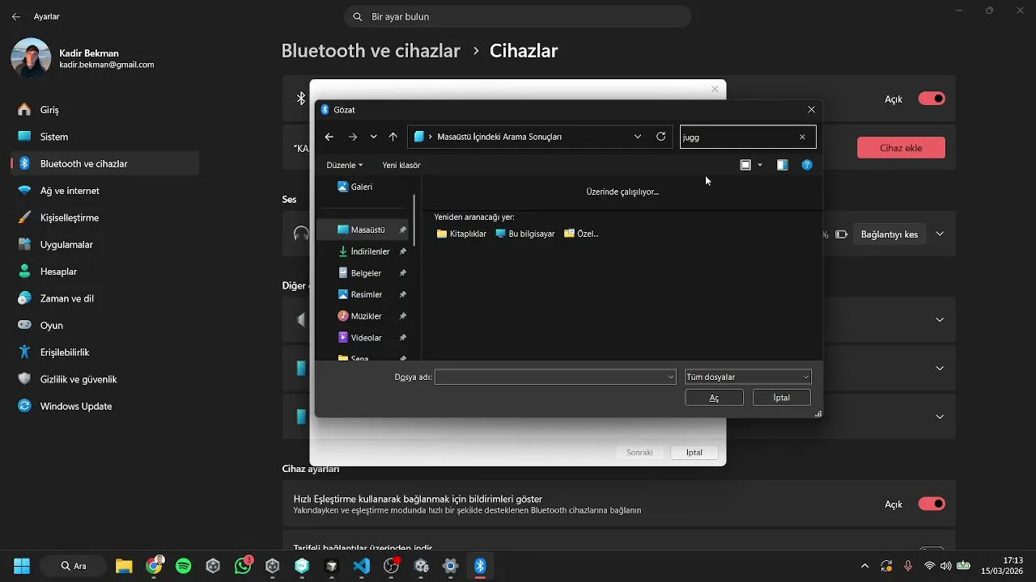The image size is (1036, 582).
Task: Click the 'Bir ayar bulun' search field
Action: 518,16
